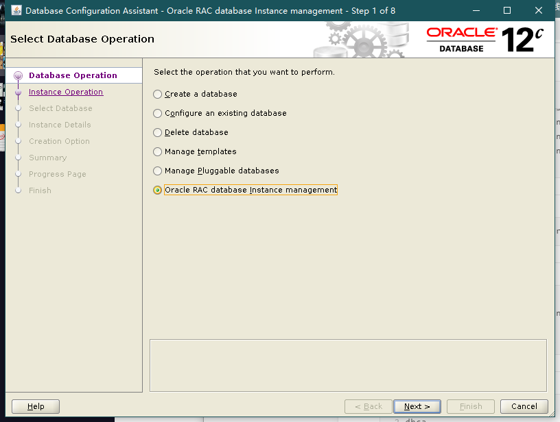Minimize the Database Configuration Assistant window
The width and height of the screenshot is (560, 422).
(x=476, y=11)
